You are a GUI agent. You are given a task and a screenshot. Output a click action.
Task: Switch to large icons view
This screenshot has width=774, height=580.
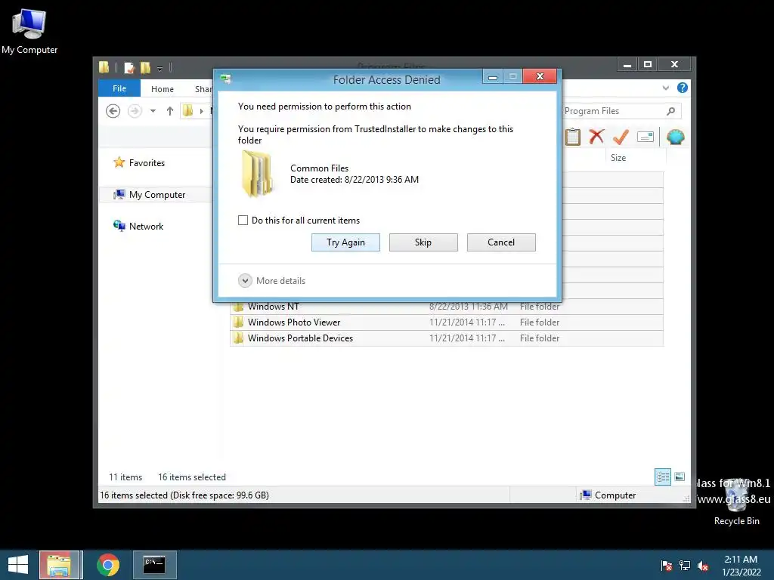[x=680, y=477]
